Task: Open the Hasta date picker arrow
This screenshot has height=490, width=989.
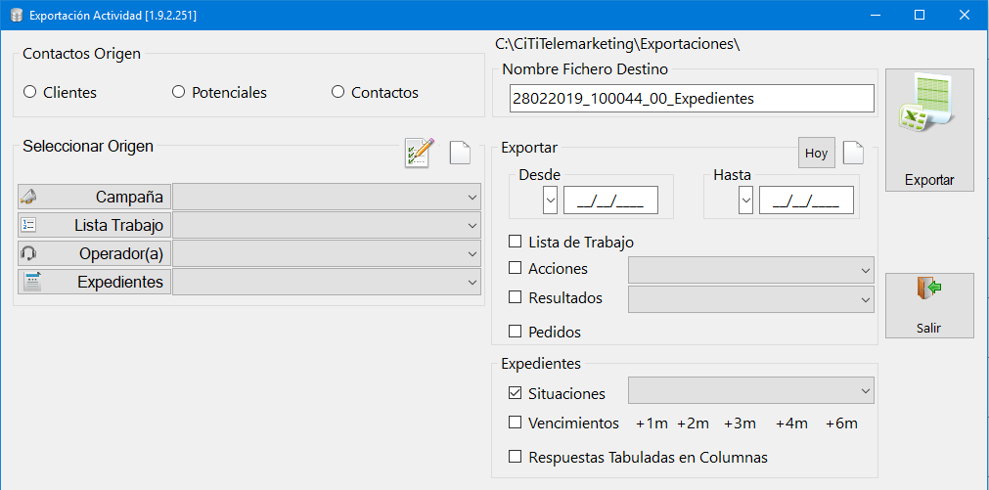Action: click(x=746, y=200)
